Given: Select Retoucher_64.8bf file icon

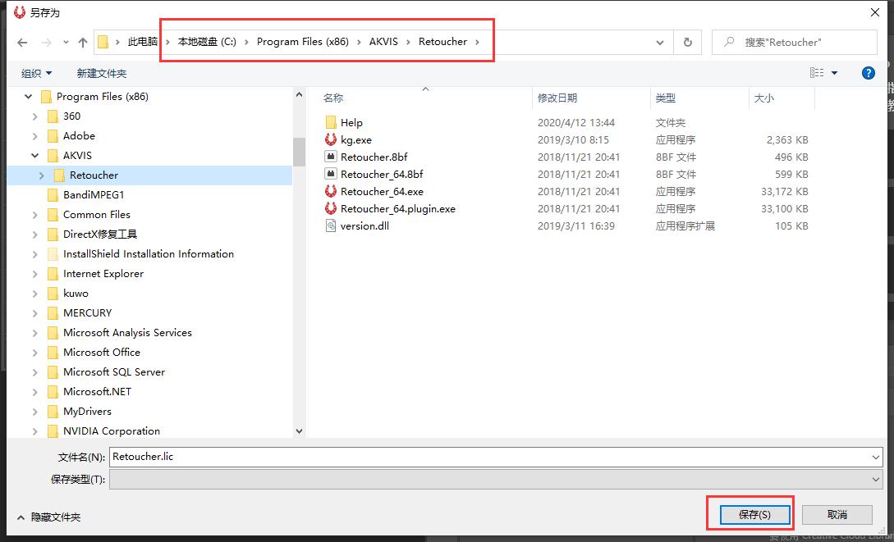Looking at the screenshot, I should pyautogui.click(x=331, y=174).
